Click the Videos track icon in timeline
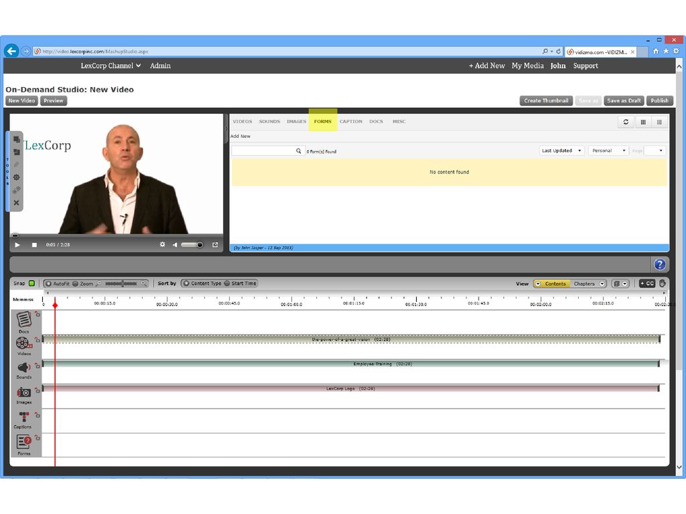The height and width of the screenshot is (514, 686). tap(23, 343)
